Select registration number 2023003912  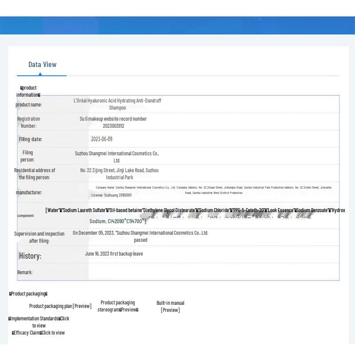click(113, 126)
